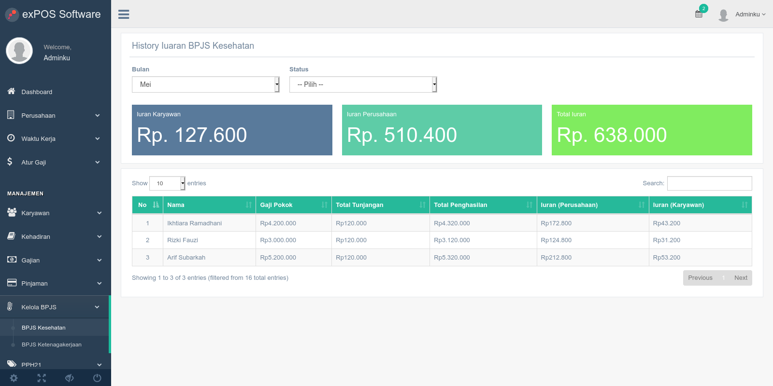This screenshot has width=773, height=386.
Task: Log out with the power icon
Action: click(97, 378)
